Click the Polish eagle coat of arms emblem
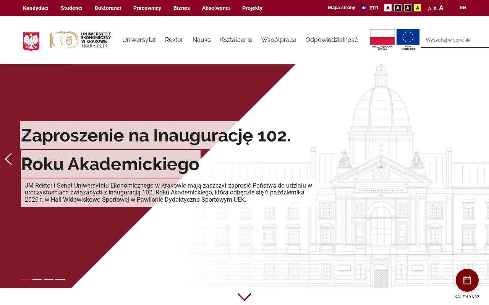Image resolution: width=489 pixels, height=305 pixels. [31, 42]
